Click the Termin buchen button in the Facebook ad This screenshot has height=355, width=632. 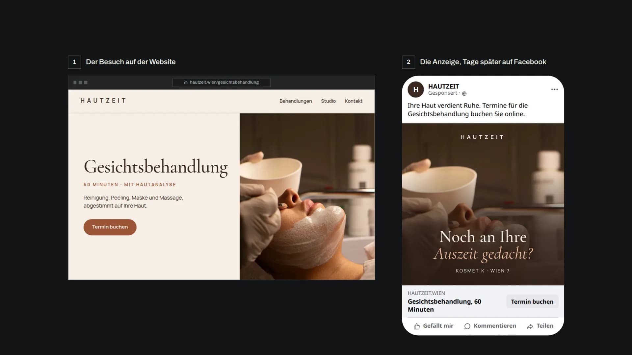pos(532,302)
